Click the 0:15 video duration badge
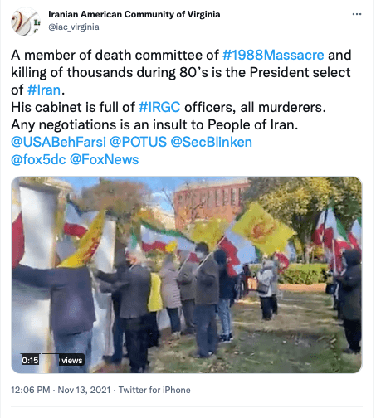 click(30, 360)
